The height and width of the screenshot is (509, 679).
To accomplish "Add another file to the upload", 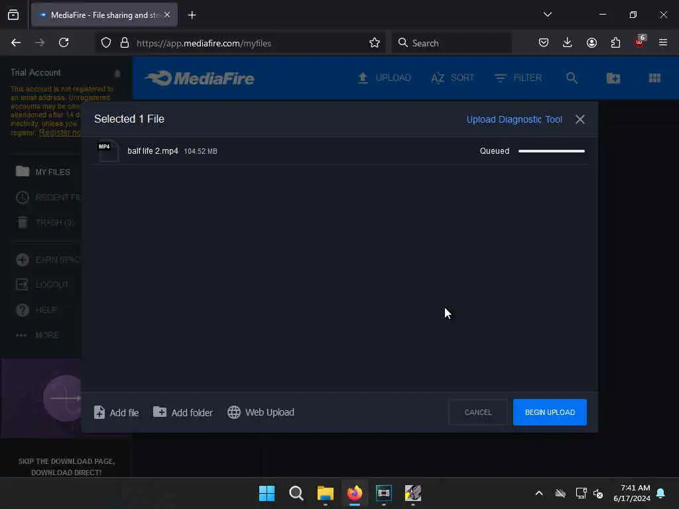I will click(117, 412).
